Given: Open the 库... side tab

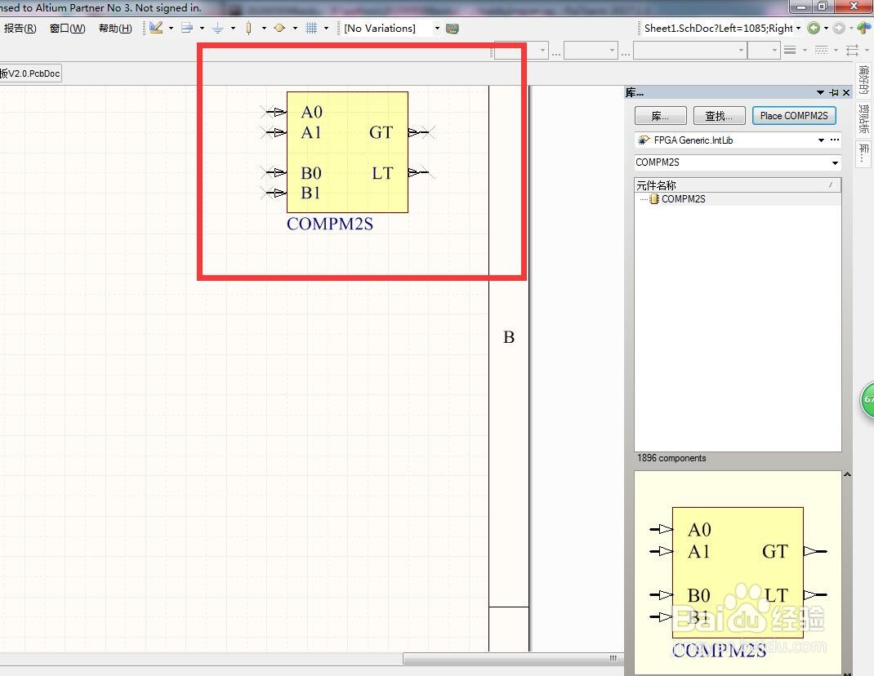Looking at the screenshot, I should tap(864, 153).
